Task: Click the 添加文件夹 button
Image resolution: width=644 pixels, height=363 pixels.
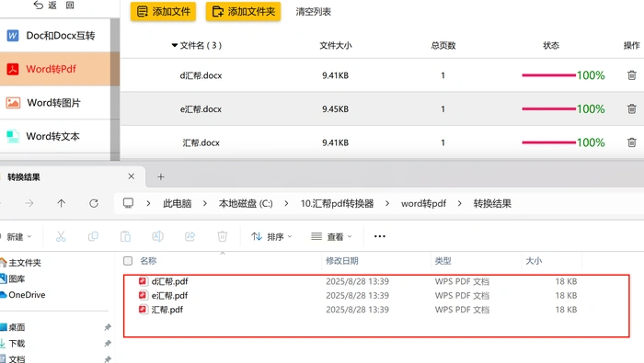Action: tap(243, 11)
